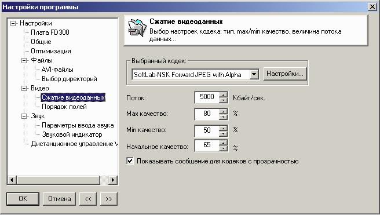Click the tree horizontal scrollbar thumb
Screen dimensions: 380x215
58,180
